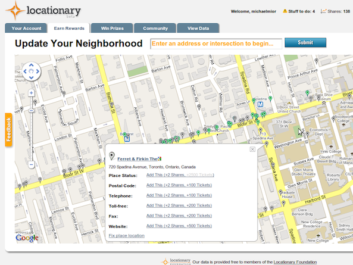Add Telephone number link
The height and width of the screenshot is (265, 353).
(179, 195)
